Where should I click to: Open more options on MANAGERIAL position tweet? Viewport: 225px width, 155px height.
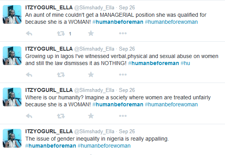click(x=123, y=33)
